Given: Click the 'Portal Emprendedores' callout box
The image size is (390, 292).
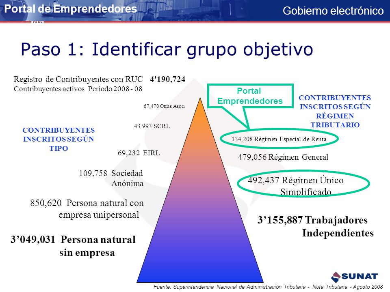Looking at the screenshot, I should tap(250, 96).
